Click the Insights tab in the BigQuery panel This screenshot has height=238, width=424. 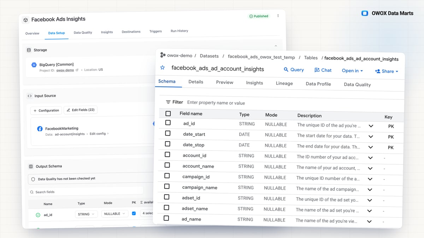pos(254,83)
